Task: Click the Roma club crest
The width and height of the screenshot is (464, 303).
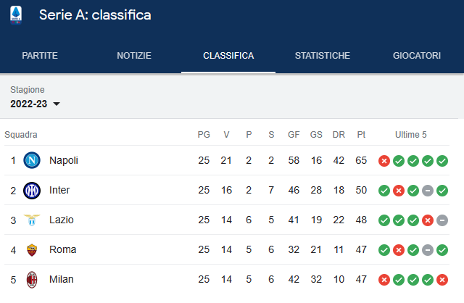Action: [x=32, y=250]
